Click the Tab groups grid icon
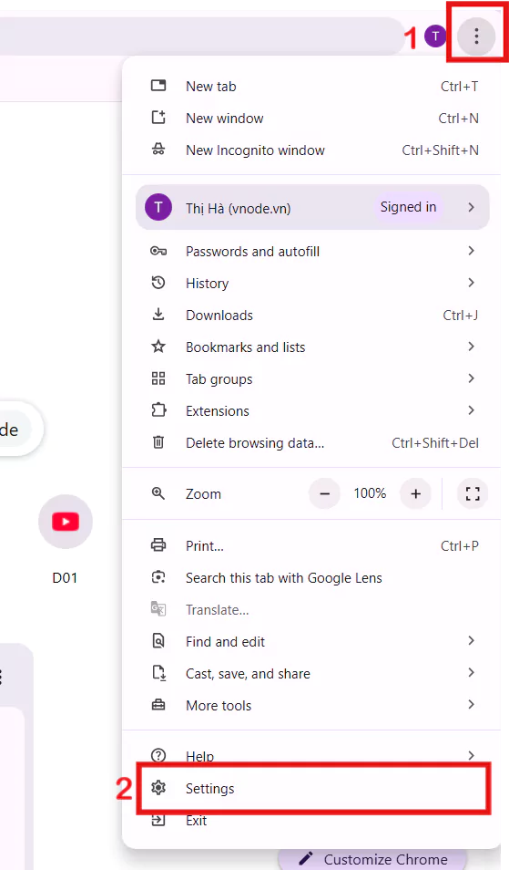509x870 pixels. coord(158,379)
